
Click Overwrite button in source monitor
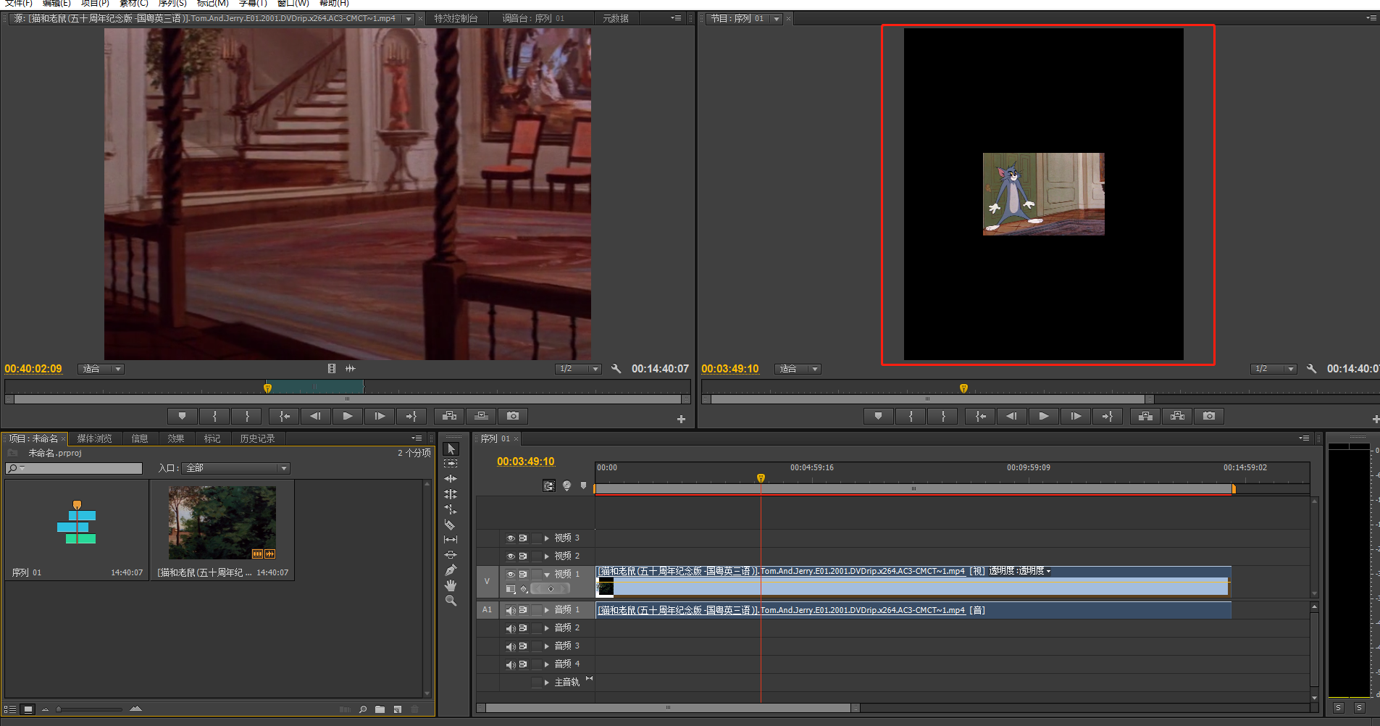(x=481, y=416)
